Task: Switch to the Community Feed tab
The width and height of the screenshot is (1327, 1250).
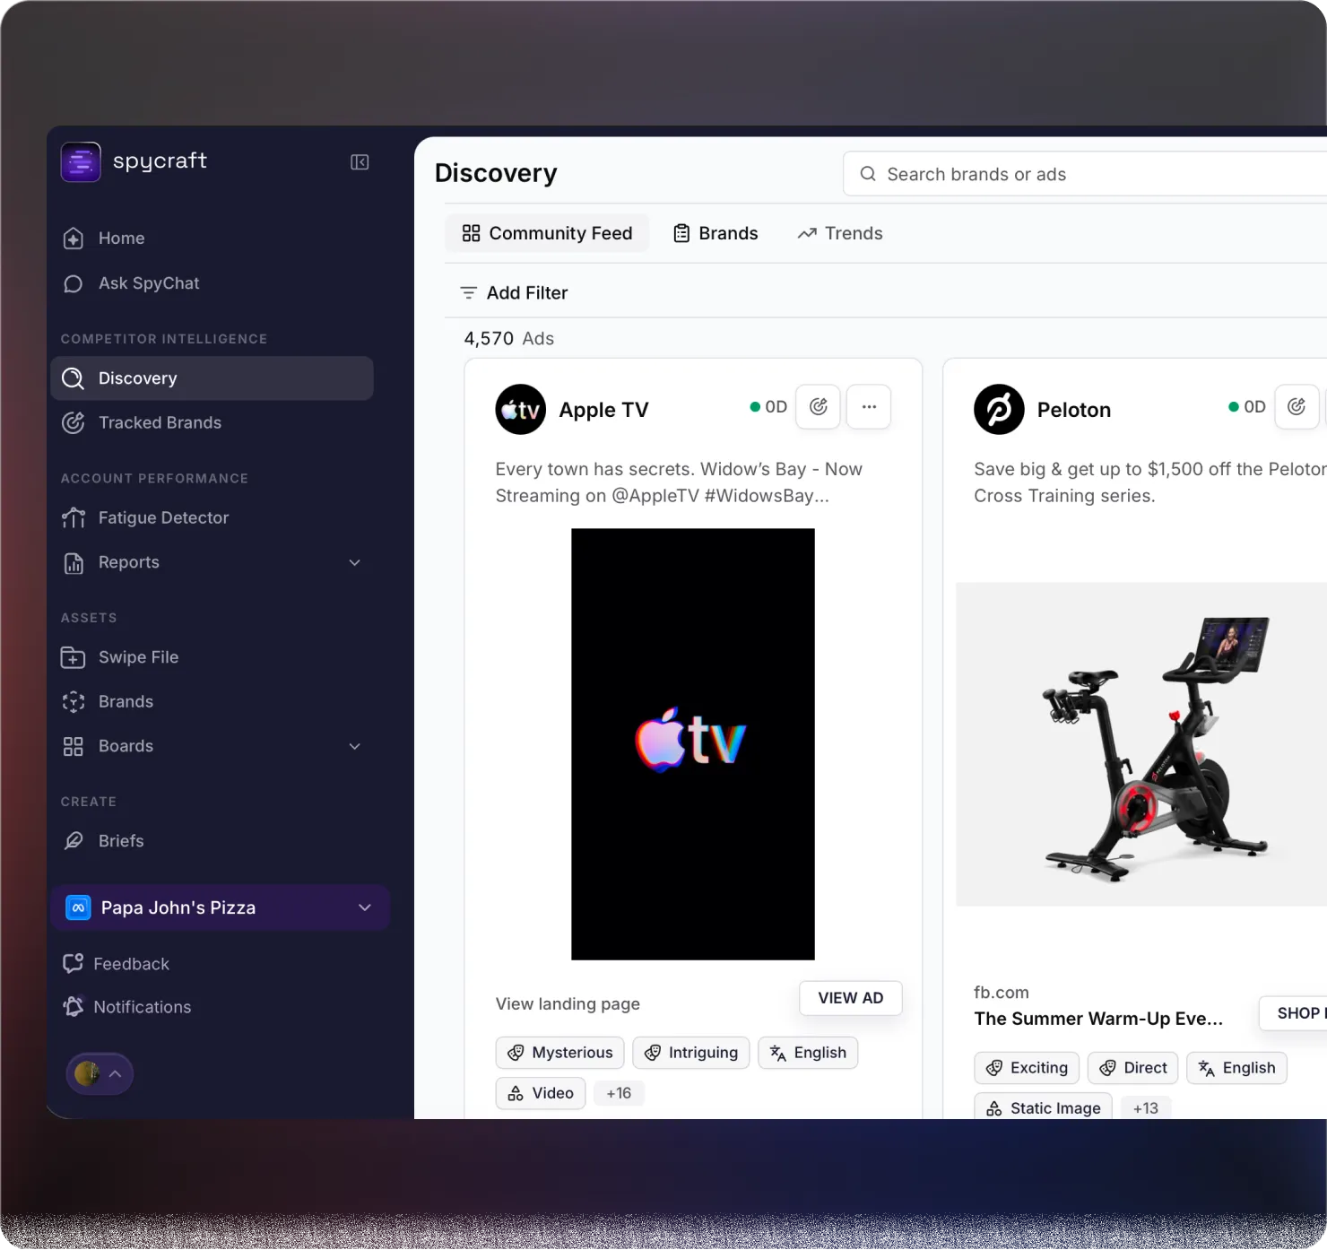Action: pyautogui.click(x=548, y=233)
